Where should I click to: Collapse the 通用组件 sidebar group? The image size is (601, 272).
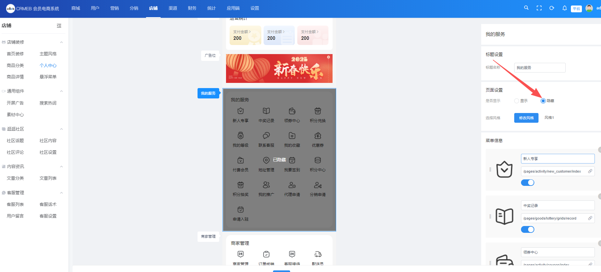[x=62, y=91]
